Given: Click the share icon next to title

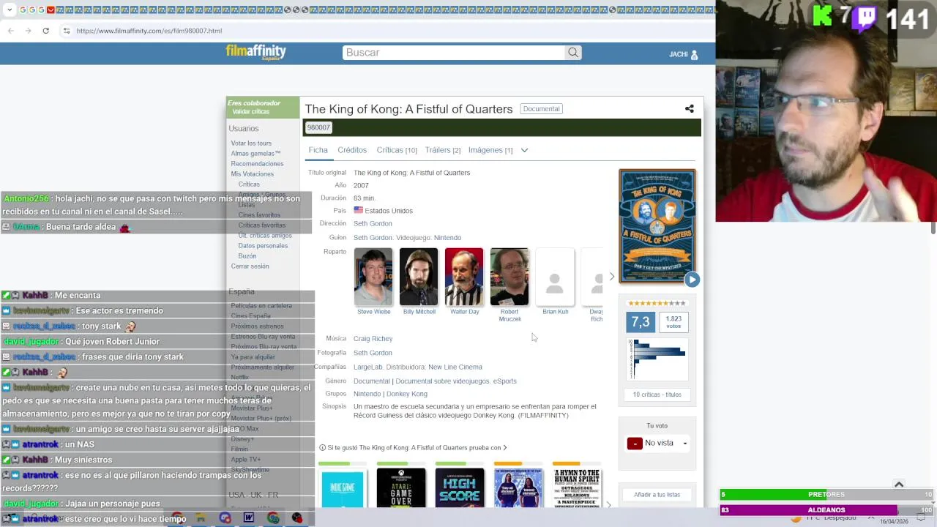Looking at the screenshot, I should 689,109.
